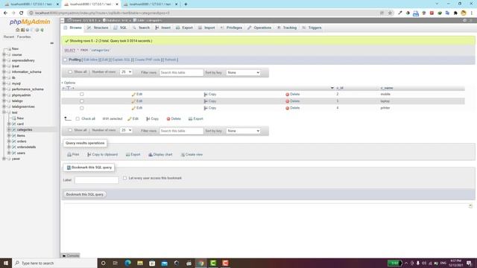Open bottom Sort by key dropdown
The image size is (477, 268).
pyautogui.click(x=243, y=131)
